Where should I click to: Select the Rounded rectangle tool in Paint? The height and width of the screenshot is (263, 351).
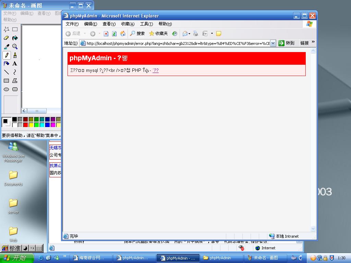pos(15,89)
